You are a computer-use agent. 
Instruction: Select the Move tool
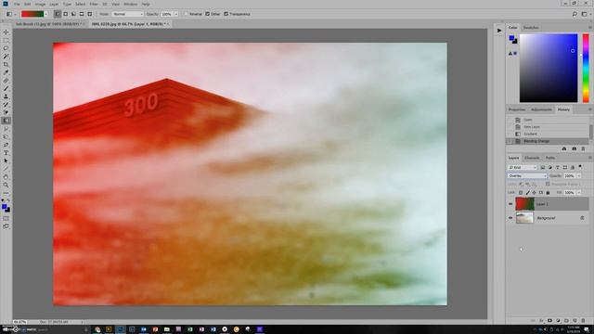(6, 32)
